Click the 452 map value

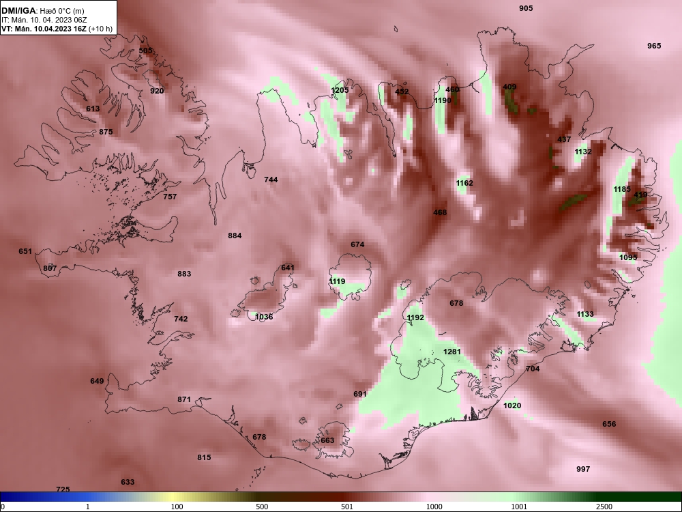pos(402,92)
